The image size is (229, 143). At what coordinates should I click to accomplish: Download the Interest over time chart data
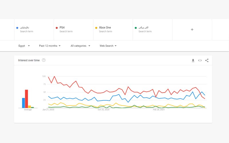coord(193,60)
